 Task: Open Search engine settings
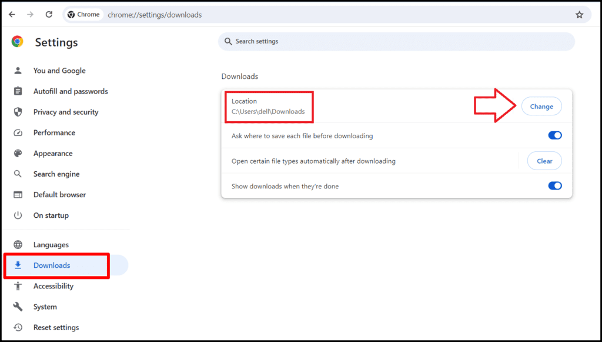tap(56, 174)
